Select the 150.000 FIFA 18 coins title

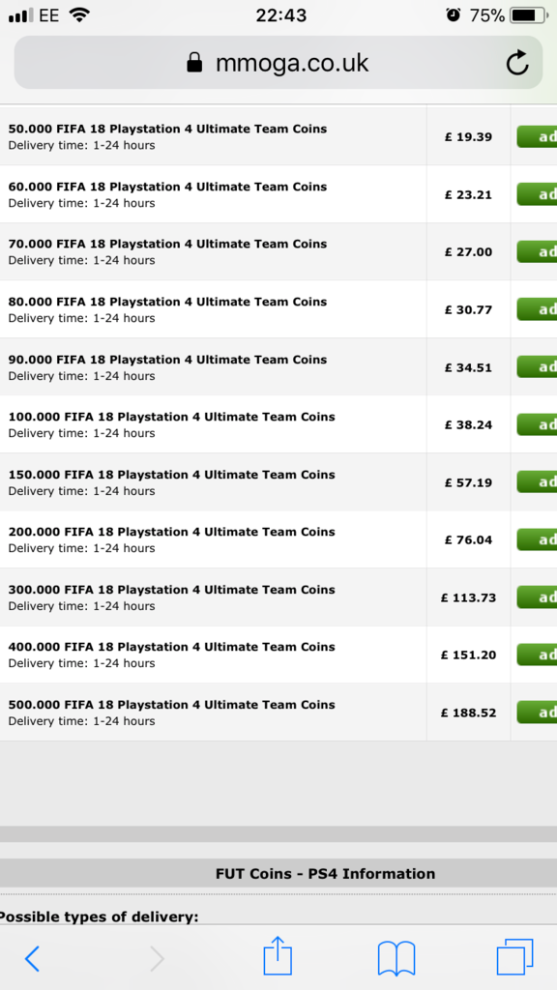pos(171,474)
